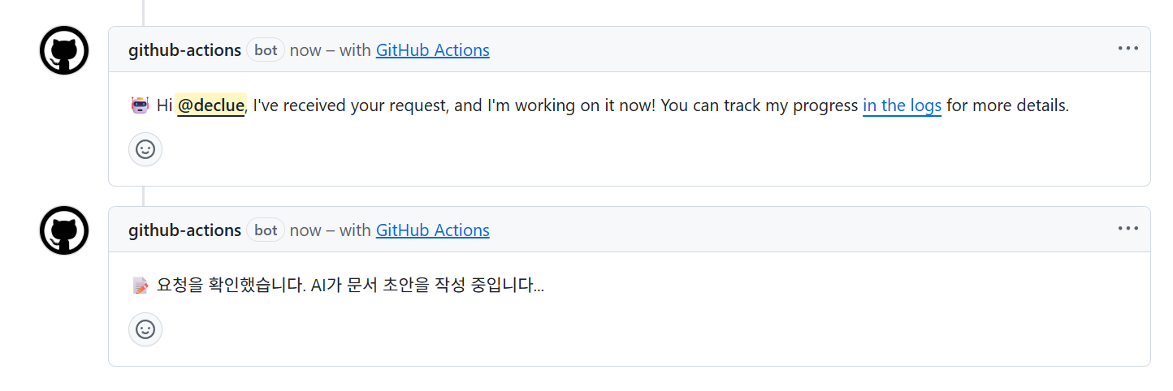Click the github-actions avatar on the first comment
The width and height of the screenshot is (1173, 391).
pos(64,50)
